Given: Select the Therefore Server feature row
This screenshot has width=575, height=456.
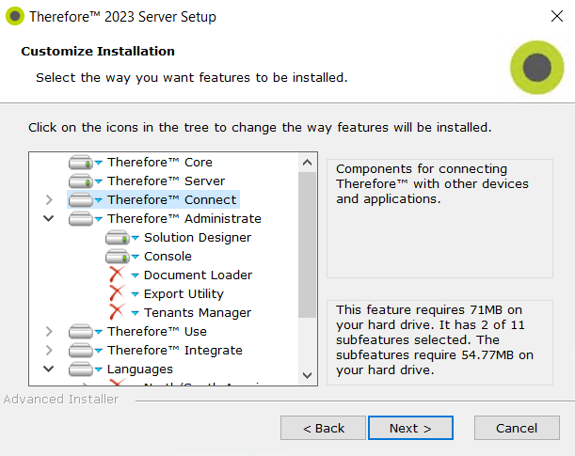Looking at the screenshot, I should 166,181.
